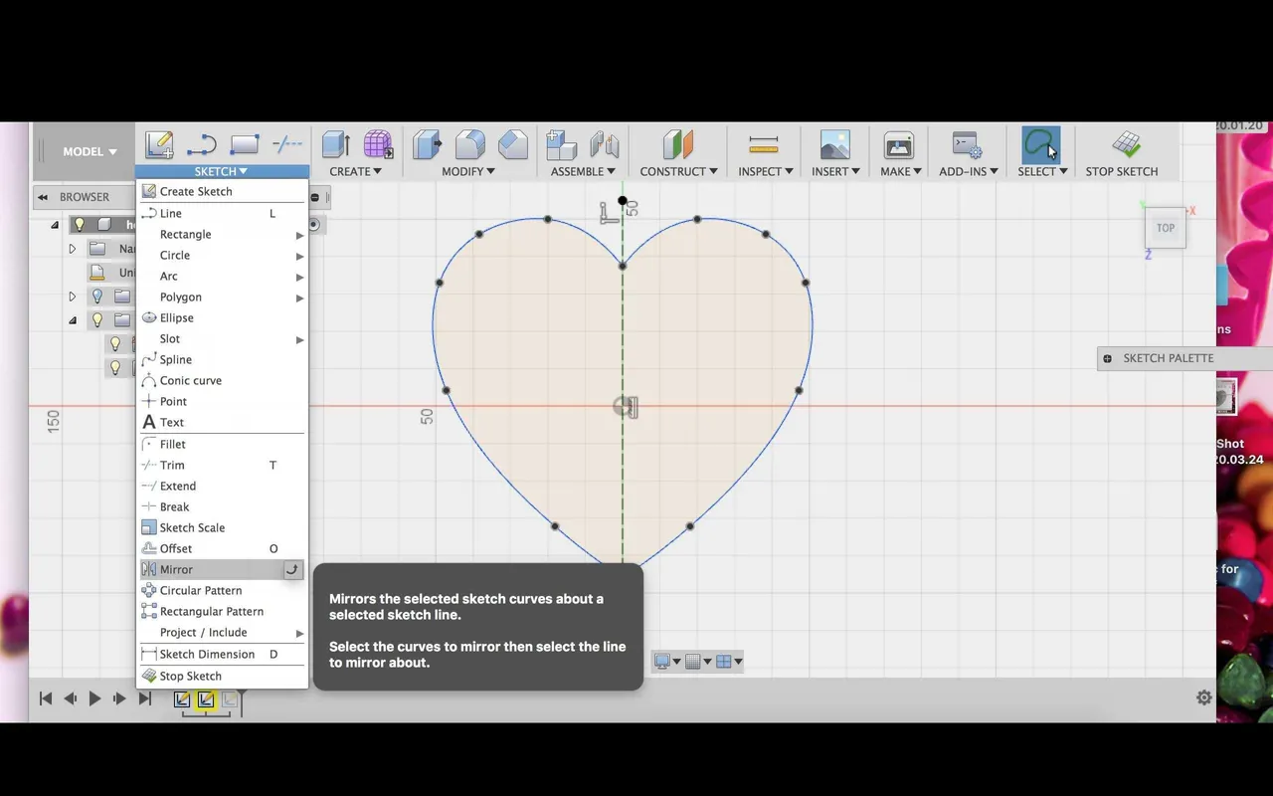Open the Viewports layout dropdown

pyautogui.click(x=729, y=662)
